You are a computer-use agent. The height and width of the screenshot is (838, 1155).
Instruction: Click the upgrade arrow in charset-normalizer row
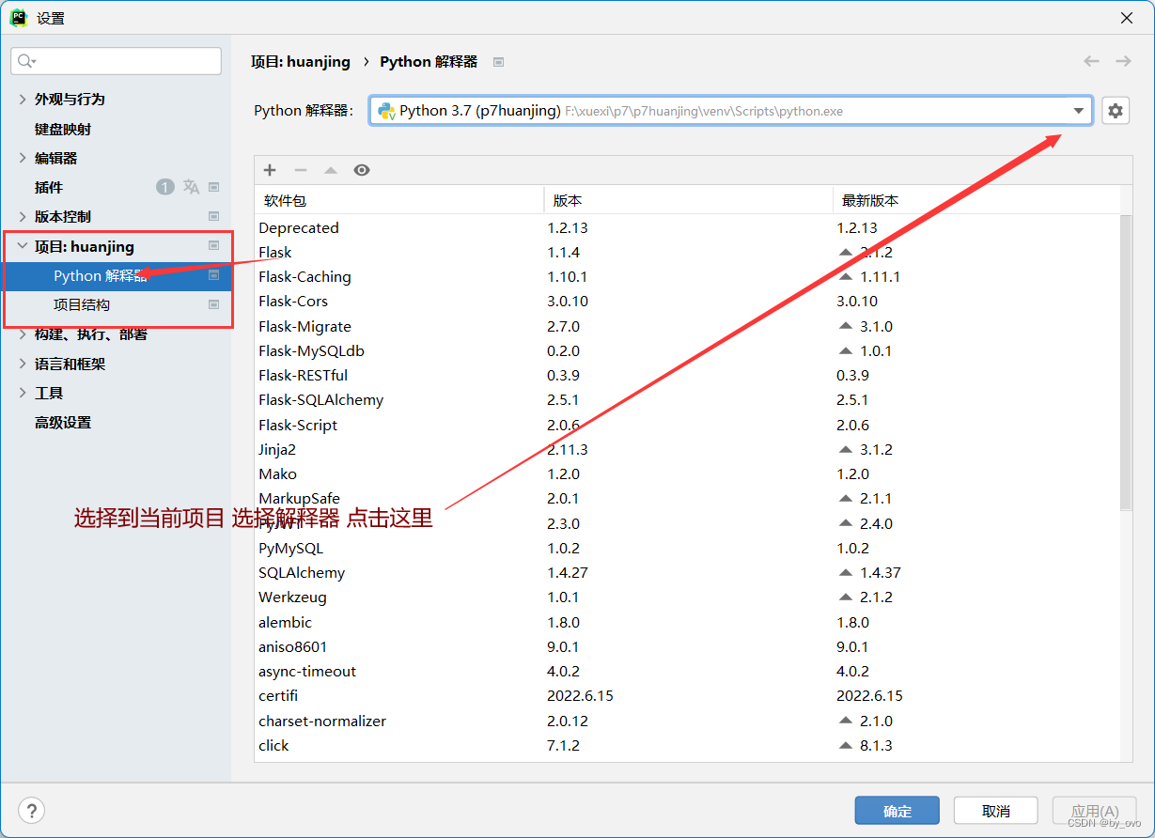click(x=846, y=721)
